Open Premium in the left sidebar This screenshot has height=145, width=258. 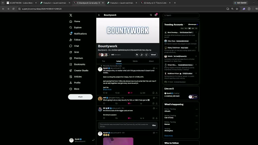76,58
